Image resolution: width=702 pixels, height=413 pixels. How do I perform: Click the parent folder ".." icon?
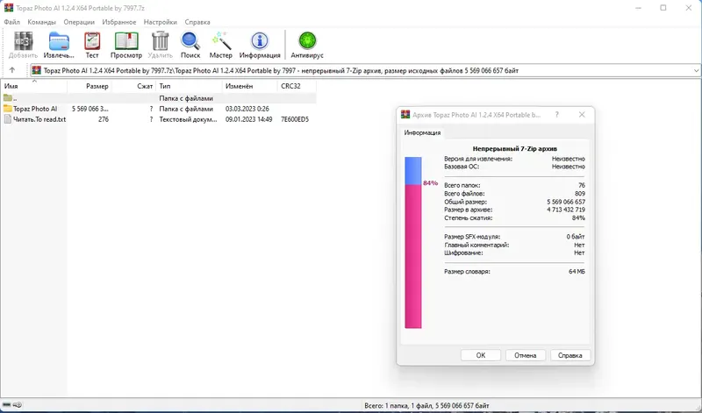pos(8,98)
